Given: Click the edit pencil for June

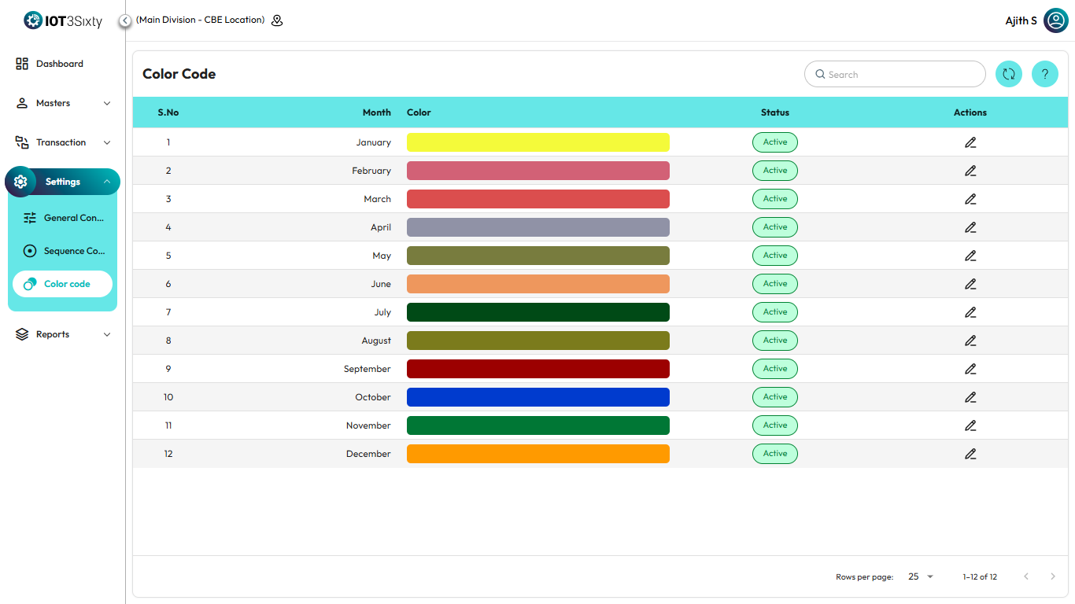Looking at the screenshot, I should (970, 284).
